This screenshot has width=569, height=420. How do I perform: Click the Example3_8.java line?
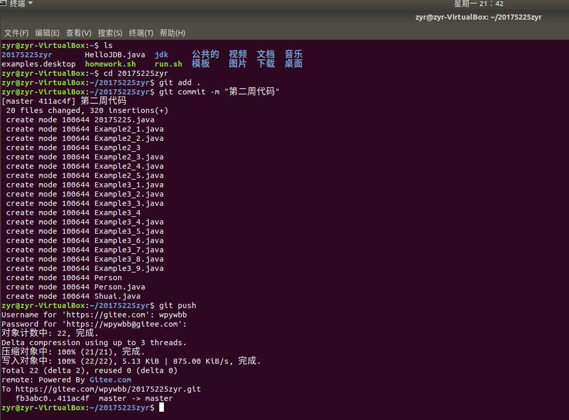[x=85, y=260]
